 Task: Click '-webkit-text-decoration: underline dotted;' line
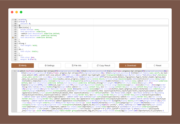tap(40, 34)
